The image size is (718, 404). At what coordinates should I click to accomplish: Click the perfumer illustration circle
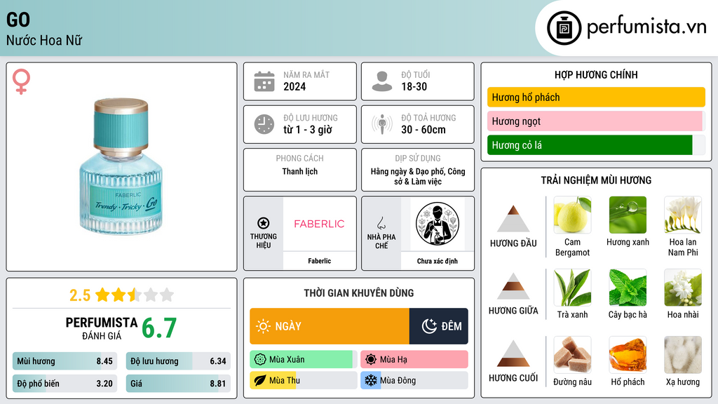(438, 224)
